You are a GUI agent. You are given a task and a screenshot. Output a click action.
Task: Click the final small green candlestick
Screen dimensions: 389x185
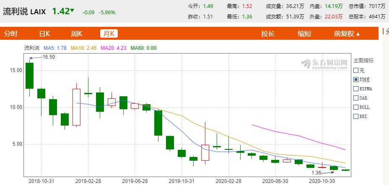[345, 170]
